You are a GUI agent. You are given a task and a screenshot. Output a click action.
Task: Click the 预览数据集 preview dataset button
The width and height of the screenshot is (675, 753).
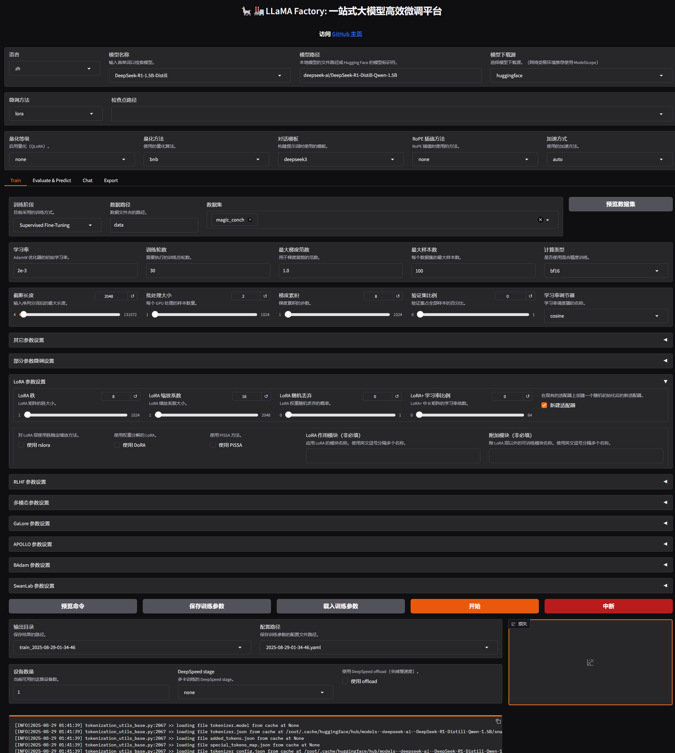point(620,204)
